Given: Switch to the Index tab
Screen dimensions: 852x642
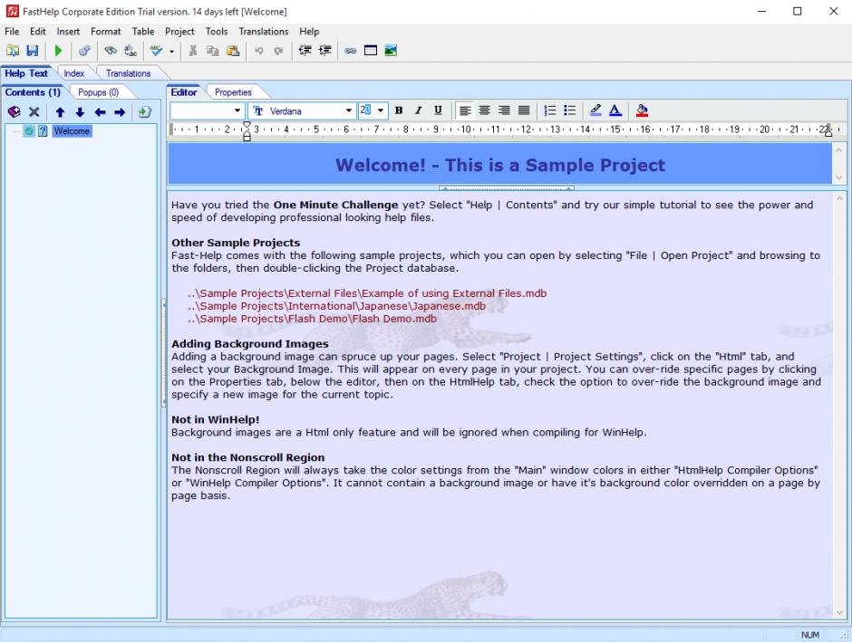Looking at the screenshot, I should click(74, 73).
